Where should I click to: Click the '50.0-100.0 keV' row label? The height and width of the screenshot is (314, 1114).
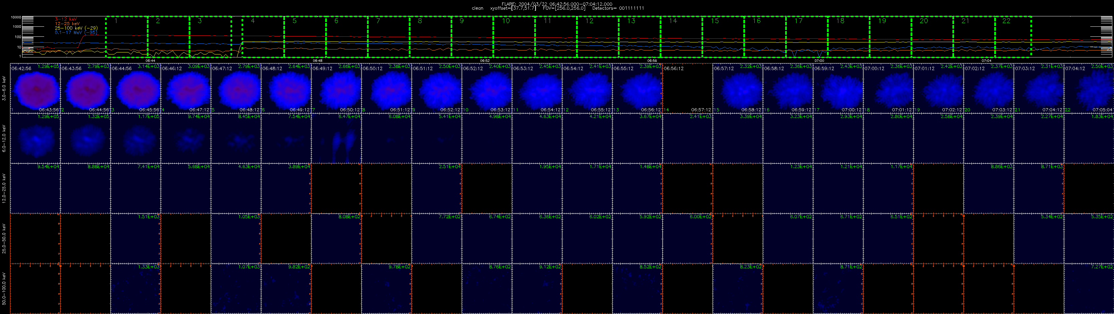tap(4, 289)
